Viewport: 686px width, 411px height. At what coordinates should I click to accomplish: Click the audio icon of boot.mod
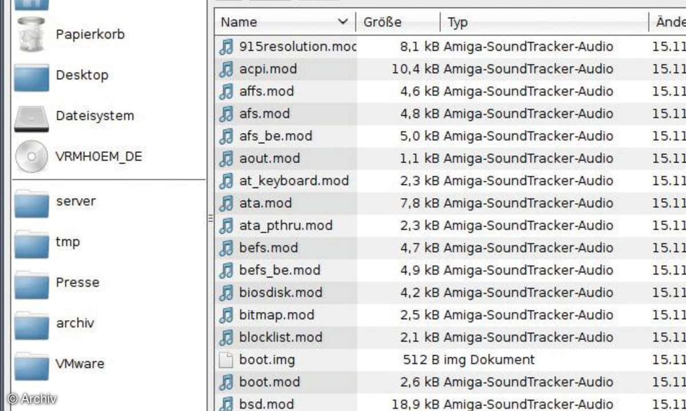click(226, 382)
